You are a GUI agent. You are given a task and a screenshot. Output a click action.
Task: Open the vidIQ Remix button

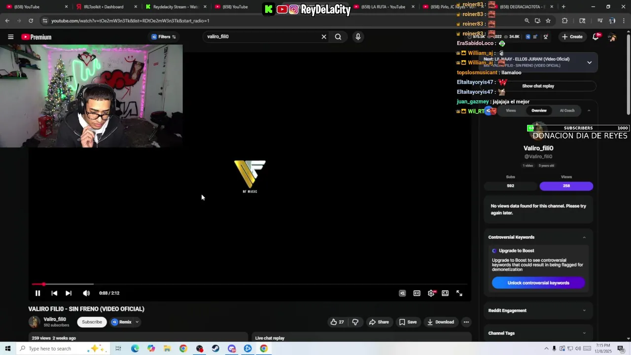point(121,322)
